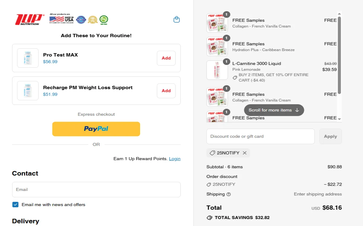Click Scroll for more items

[x=274, y=110]
